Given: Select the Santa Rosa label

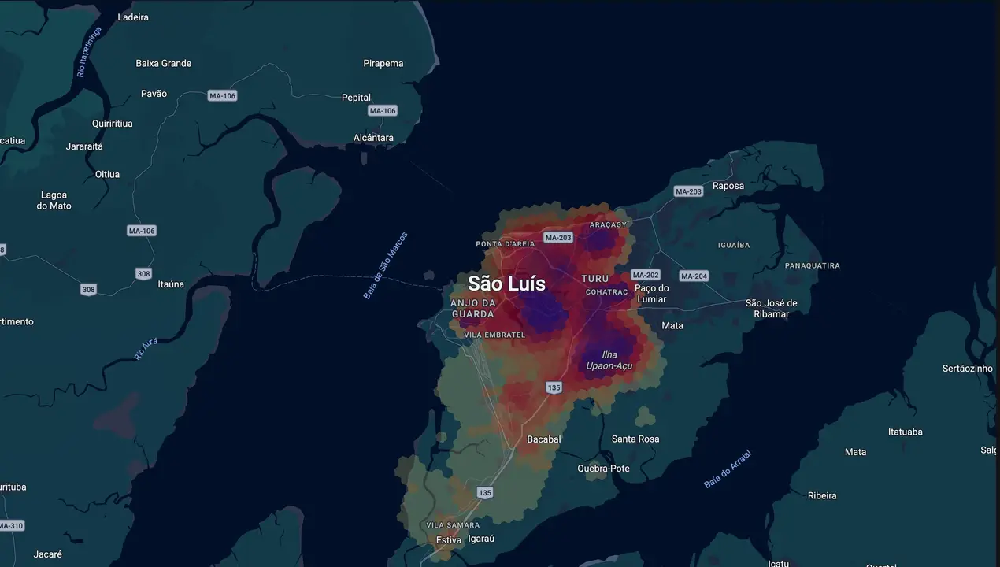Looking at the screenshot, I should (635, 439).
